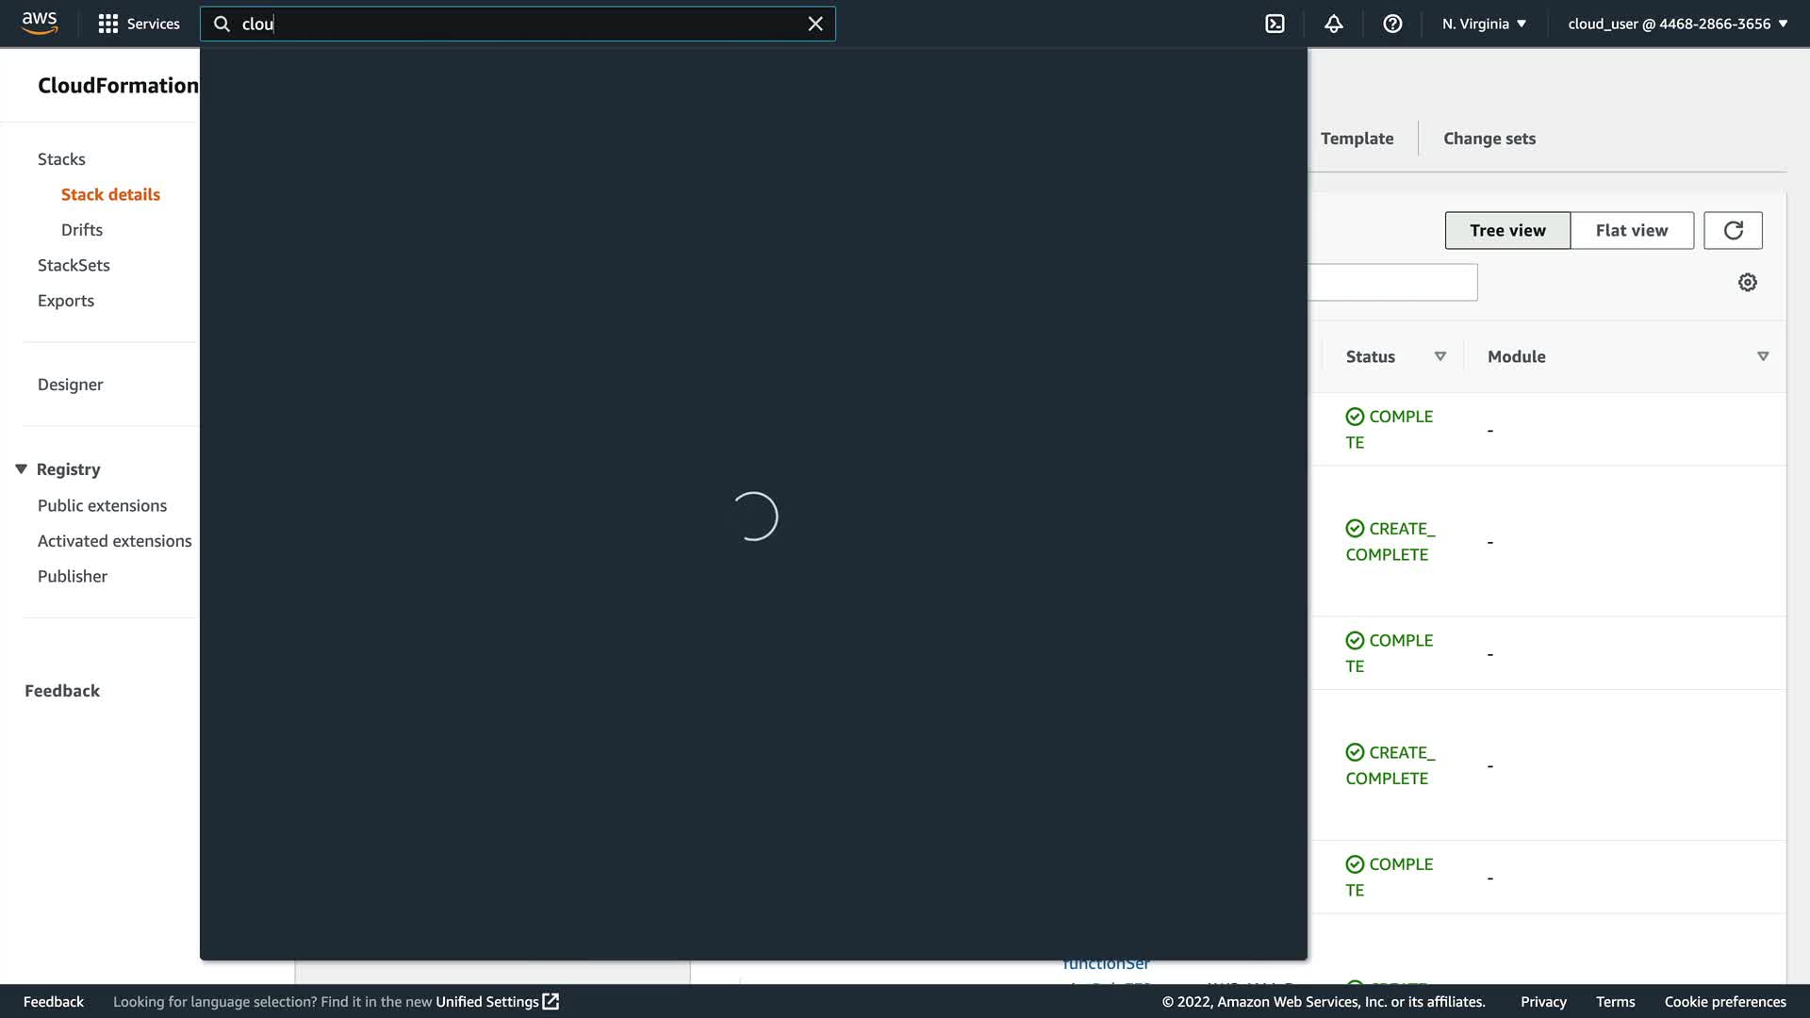Screen dimensions: 1810x1018
Task: Click the refresh resources button
Action: 1733,230
